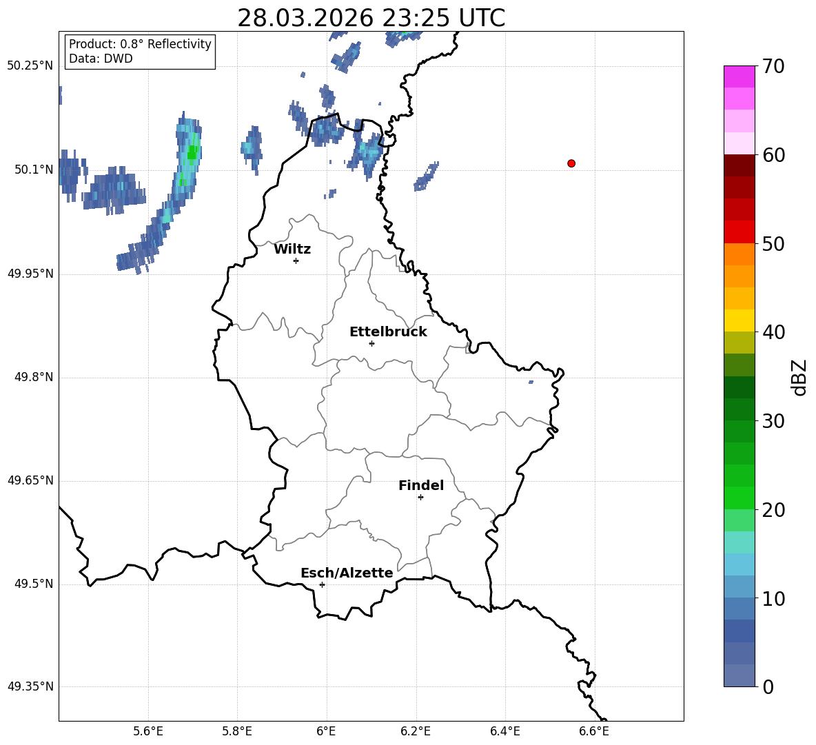Screen dimensions: 816x745
Task: Click the 49.65°N latitude label
Action: [x=30, y=480]
